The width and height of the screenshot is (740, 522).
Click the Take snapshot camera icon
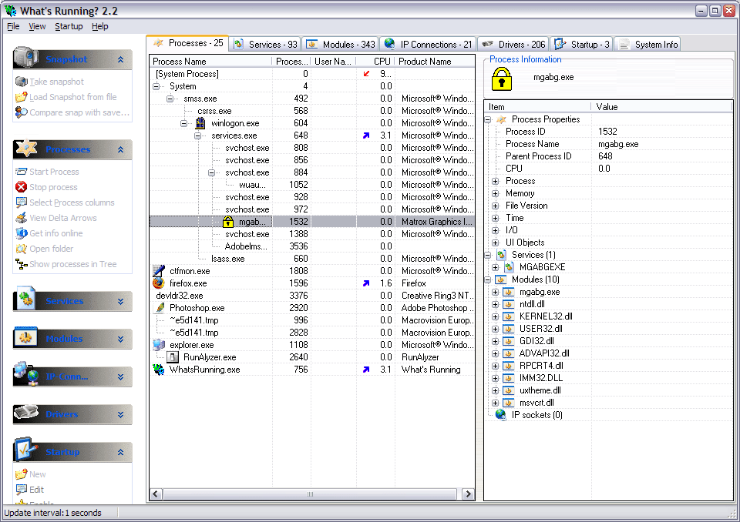[22, 82]
